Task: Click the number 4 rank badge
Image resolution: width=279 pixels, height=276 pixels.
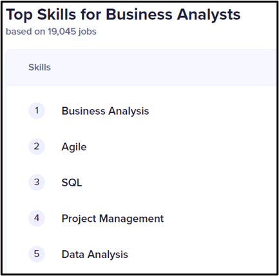Action: (37, 218)
